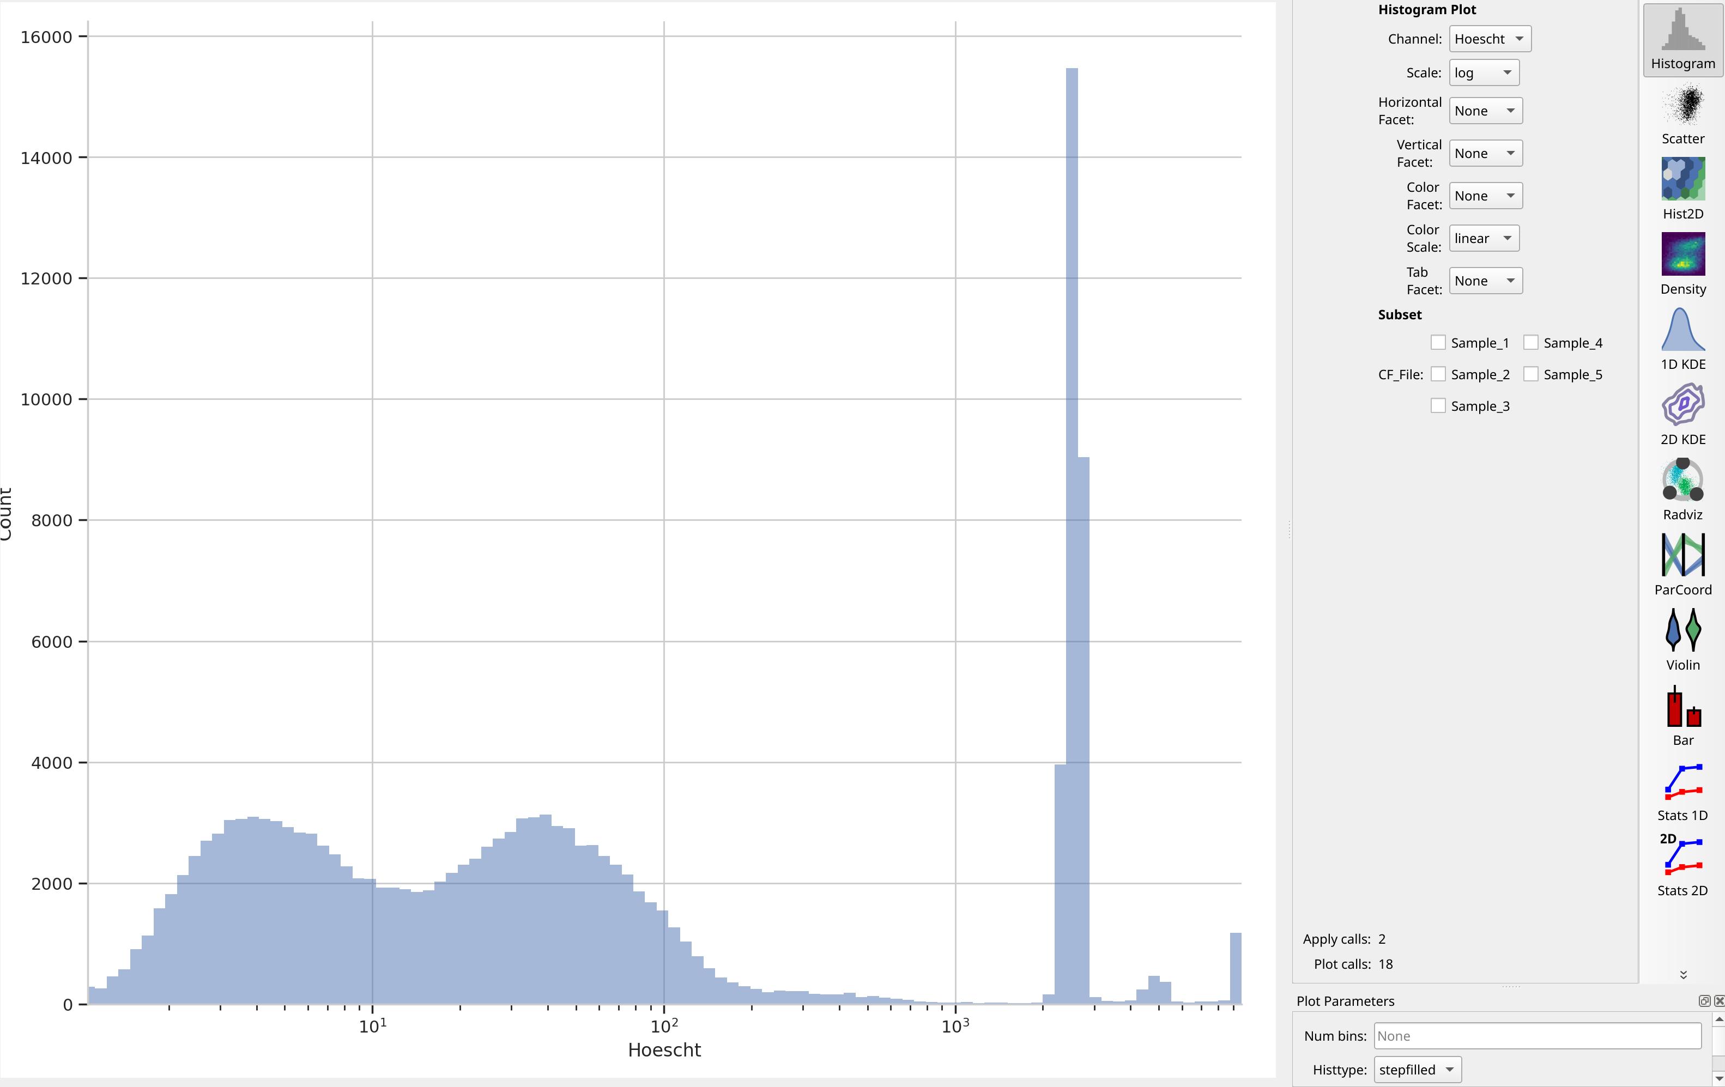Expand the Horizontal Facet dropdown
The height and width of the screenshot is (1087, 1725).
1486,110
